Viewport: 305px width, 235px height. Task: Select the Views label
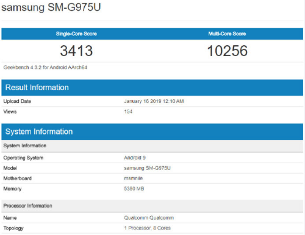pos(10,111)
